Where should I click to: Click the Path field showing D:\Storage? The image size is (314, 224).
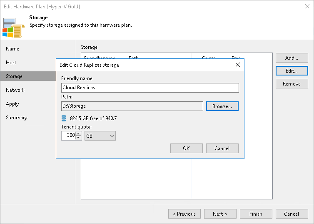pyautogui.click(x=132, y=106)
